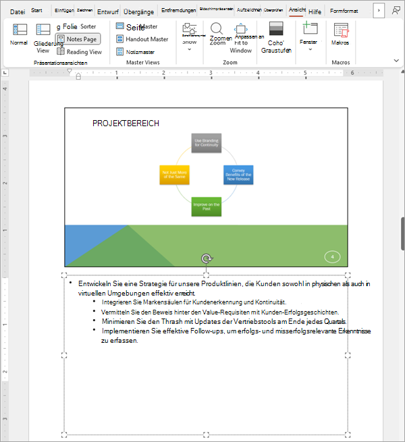Click the gray 'Use Branding for Continuity' box

(207, 143)
